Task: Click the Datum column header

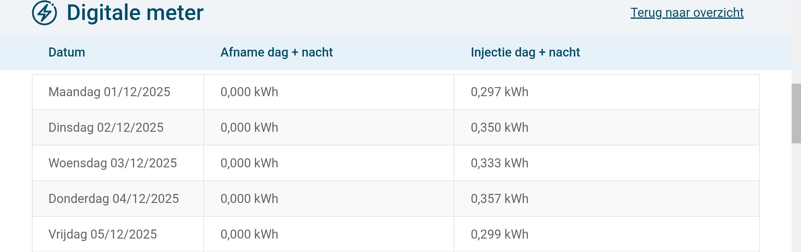Action: click(67, 52)
